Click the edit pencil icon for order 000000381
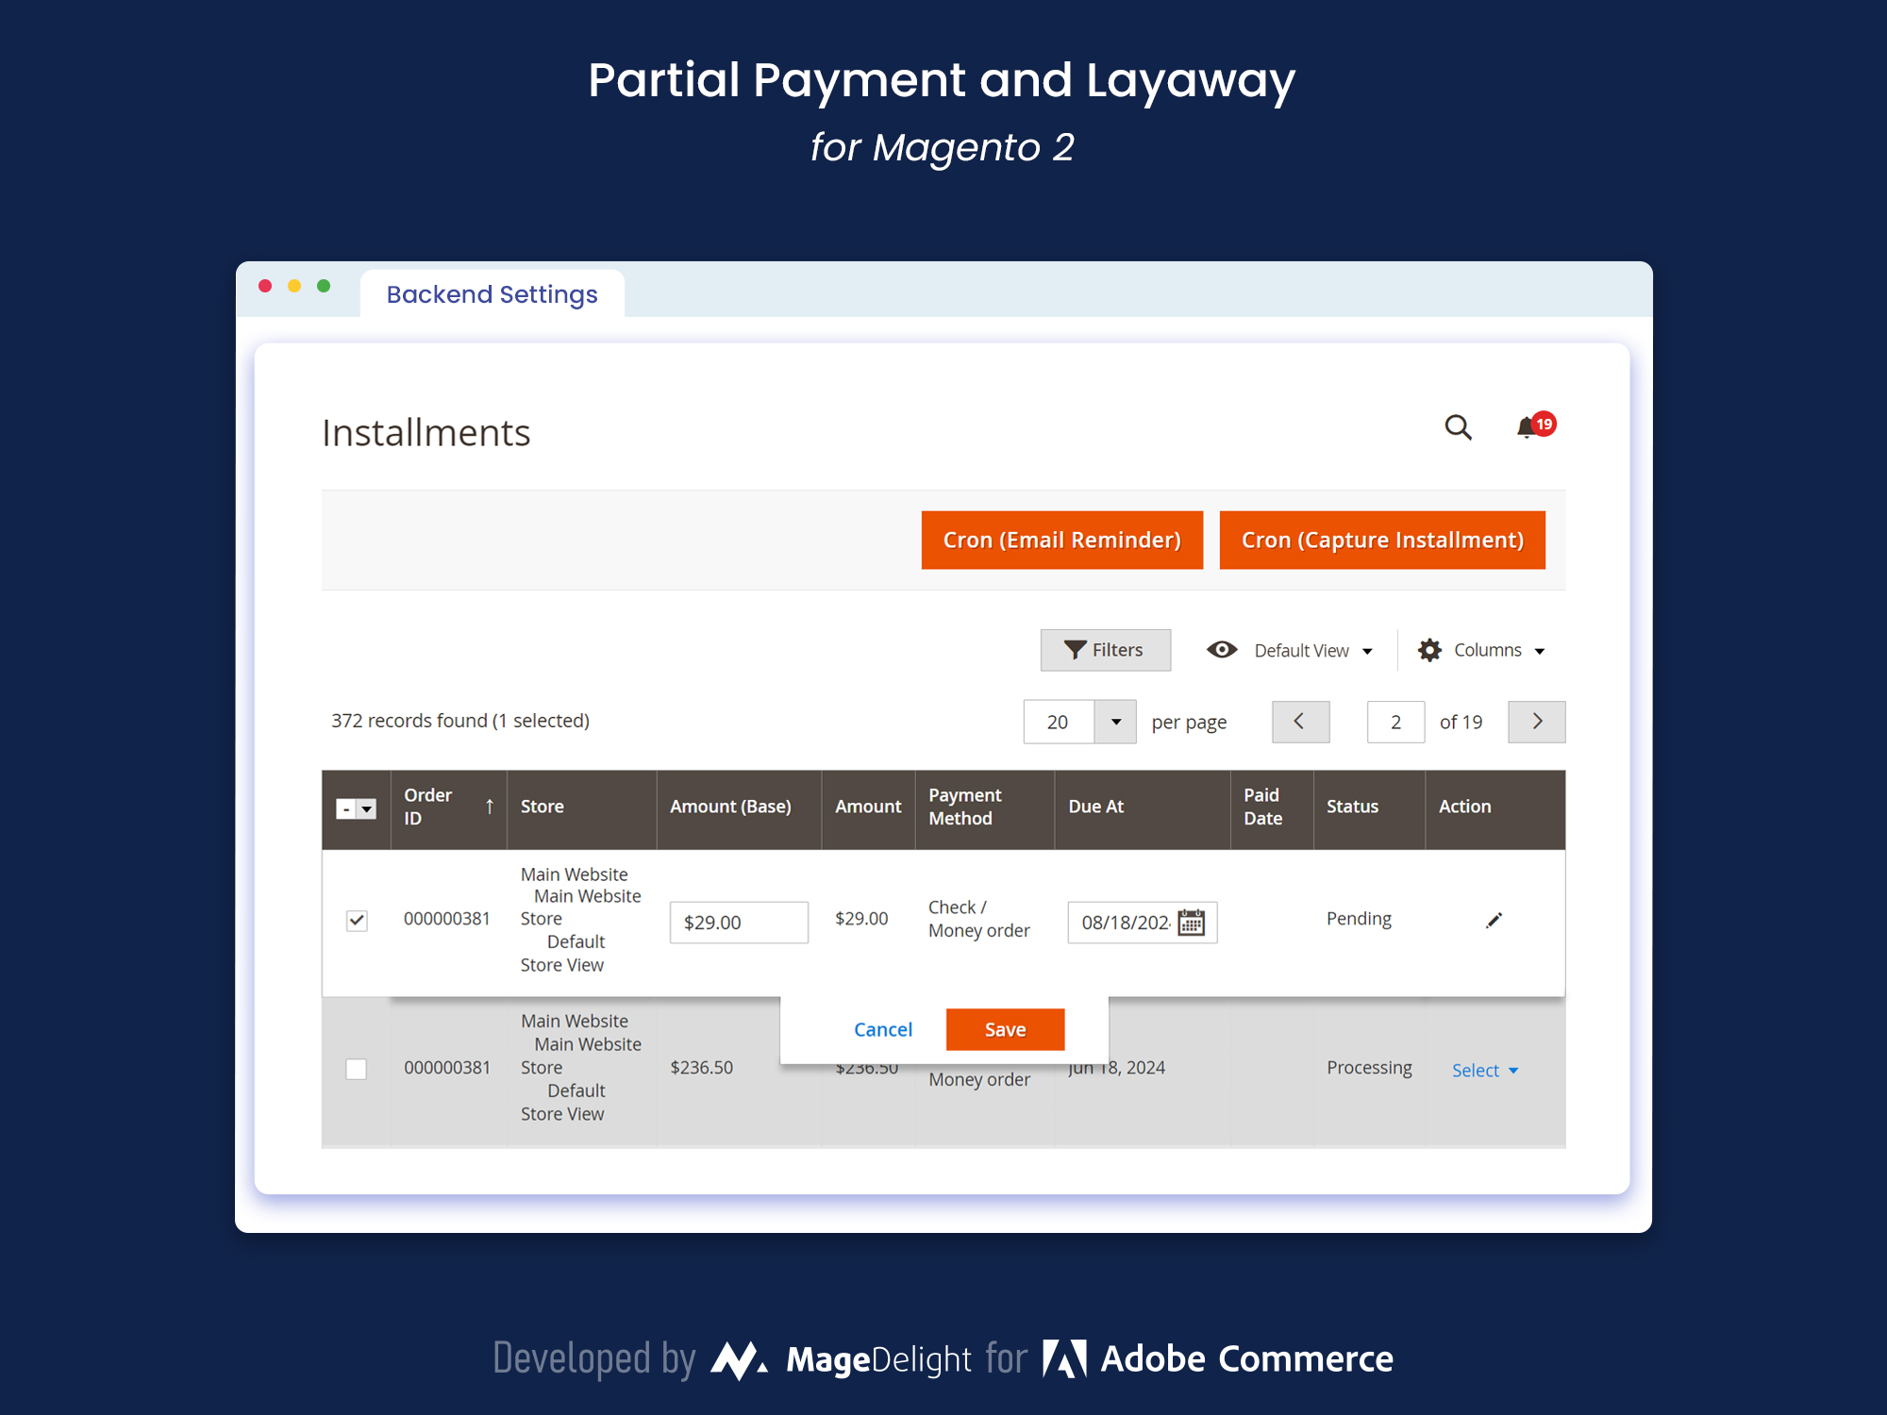Viewport: 1887px width, 1415px height. point(1494,920)
